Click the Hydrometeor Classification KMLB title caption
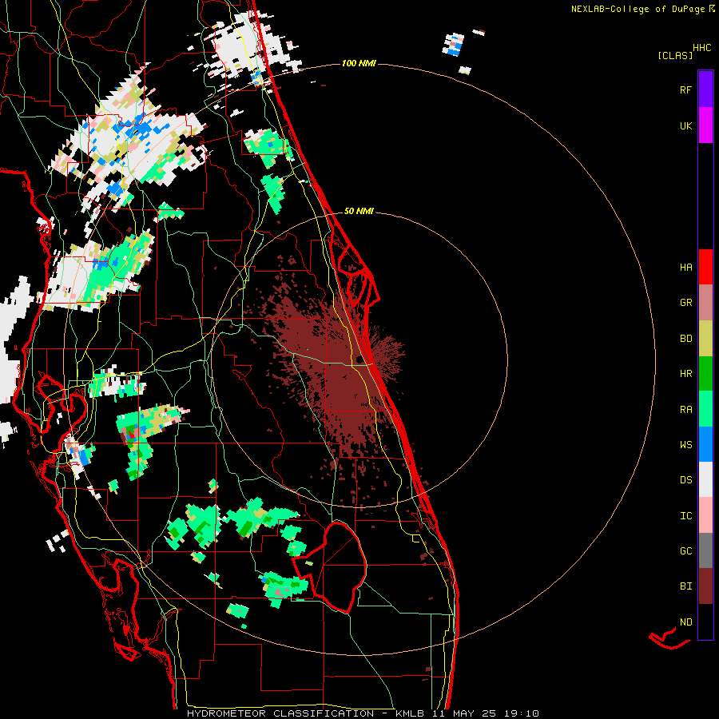Viewport: 719px width, 719px height. point(363,713)
